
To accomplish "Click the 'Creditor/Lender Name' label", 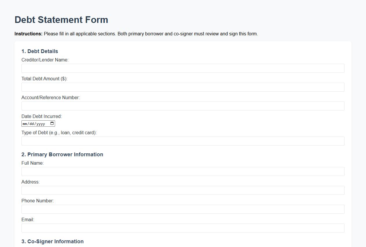I will point(45,60).
